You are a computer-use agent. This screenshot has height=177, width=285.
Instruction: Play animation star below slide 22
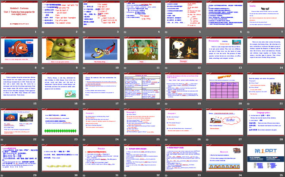(x=2, y=139)
